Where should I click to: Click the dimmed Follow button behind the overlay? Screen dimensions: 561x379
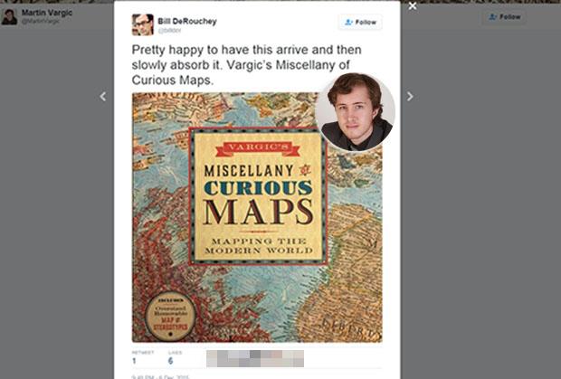pos(505,17)
